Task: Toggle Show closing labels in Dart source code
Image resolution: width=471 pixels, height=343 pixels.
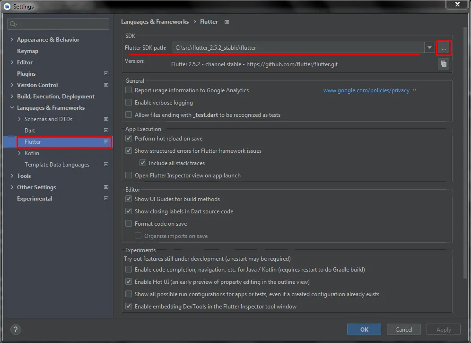Action: [129, 211]
